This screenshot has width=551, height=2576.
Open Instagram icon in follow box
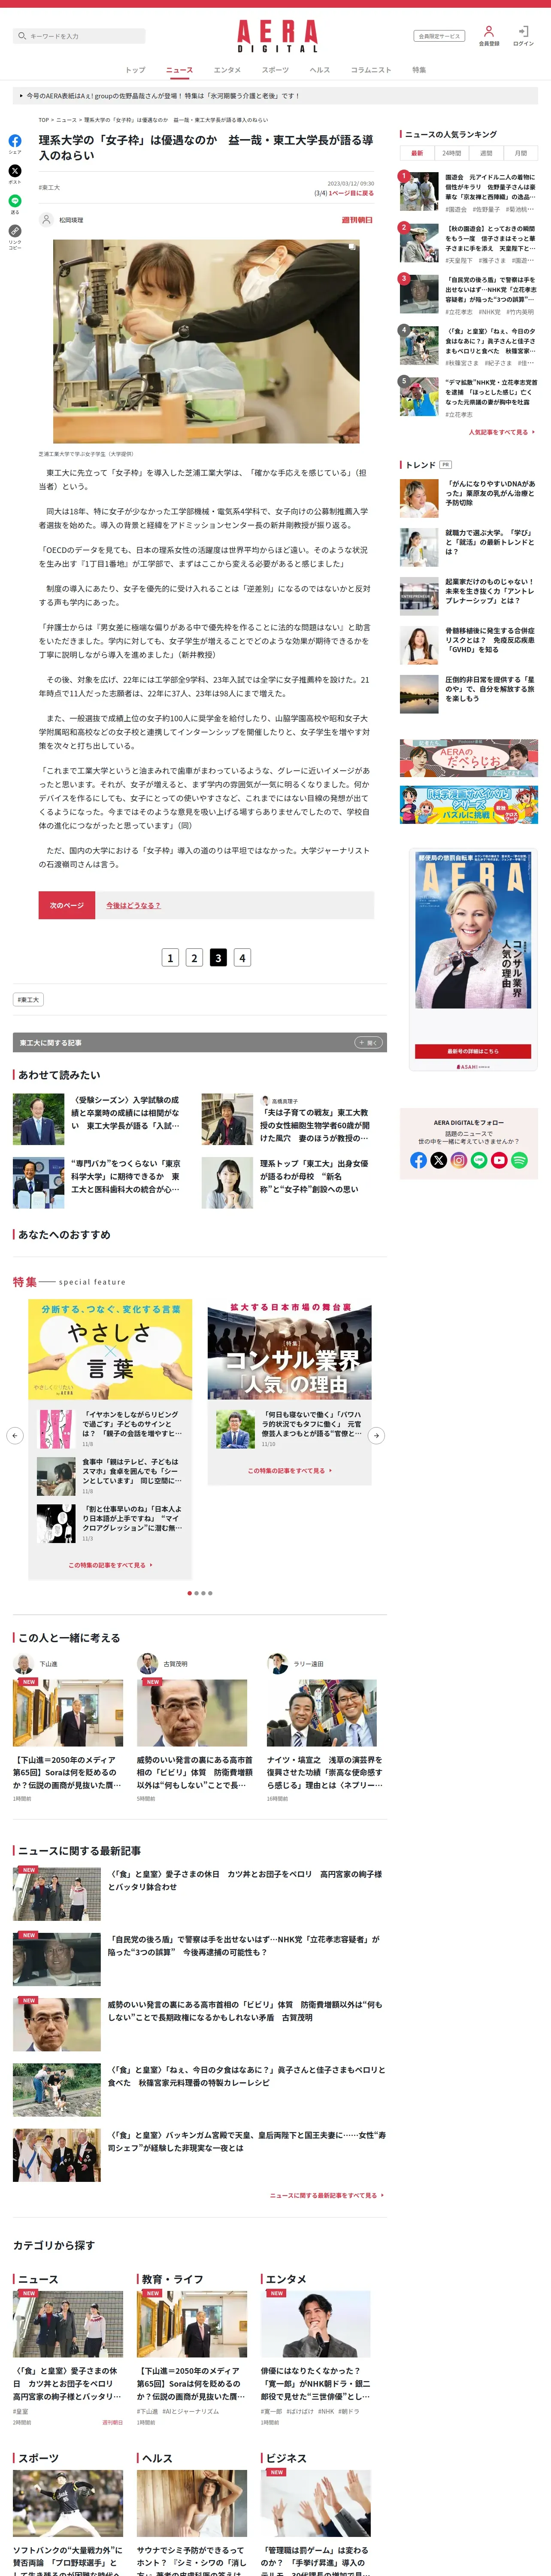[x=459, y=1160]
